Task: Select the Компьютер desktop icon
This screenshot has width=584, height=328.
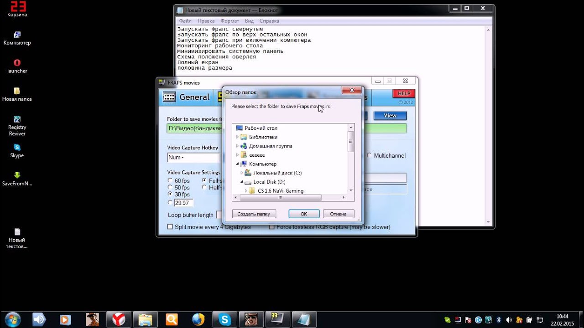Action: (17, 38)
